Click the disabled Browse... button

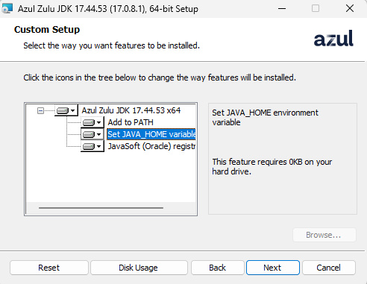click(324, 235)
